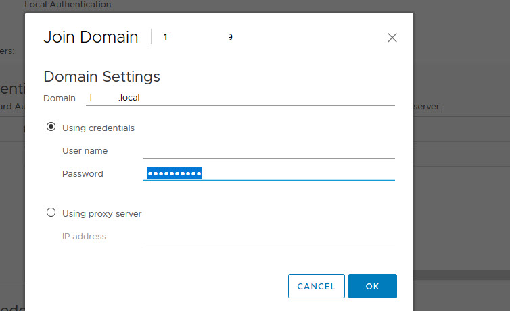Click the Domain name input field

click(x=240, y=98)
